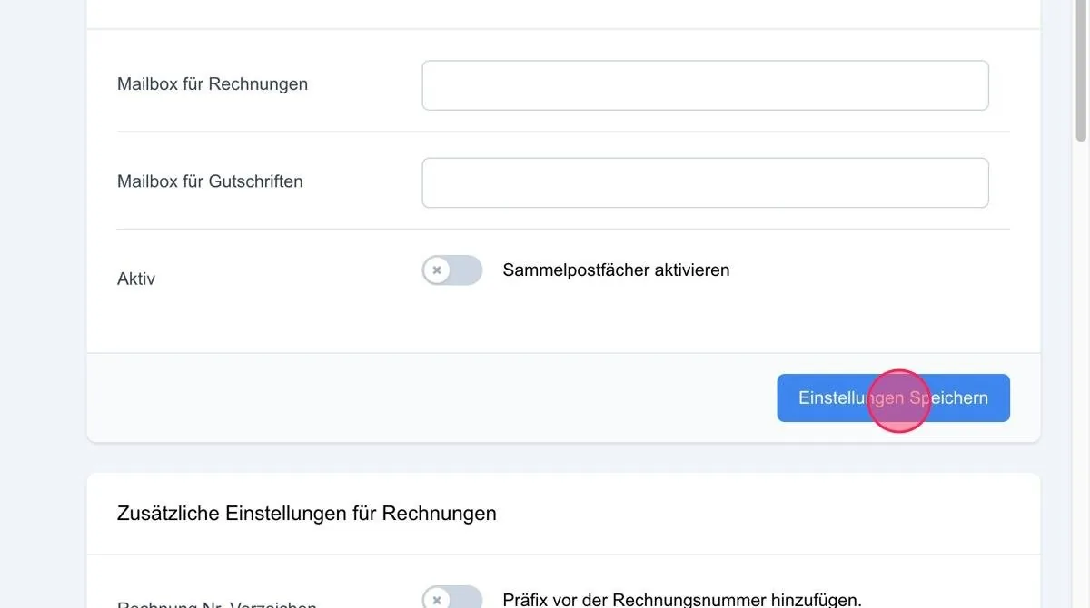Click the Mailbox für Rechnungen input field
This screenshot has height=608, width=1090.
click(705, 85)
